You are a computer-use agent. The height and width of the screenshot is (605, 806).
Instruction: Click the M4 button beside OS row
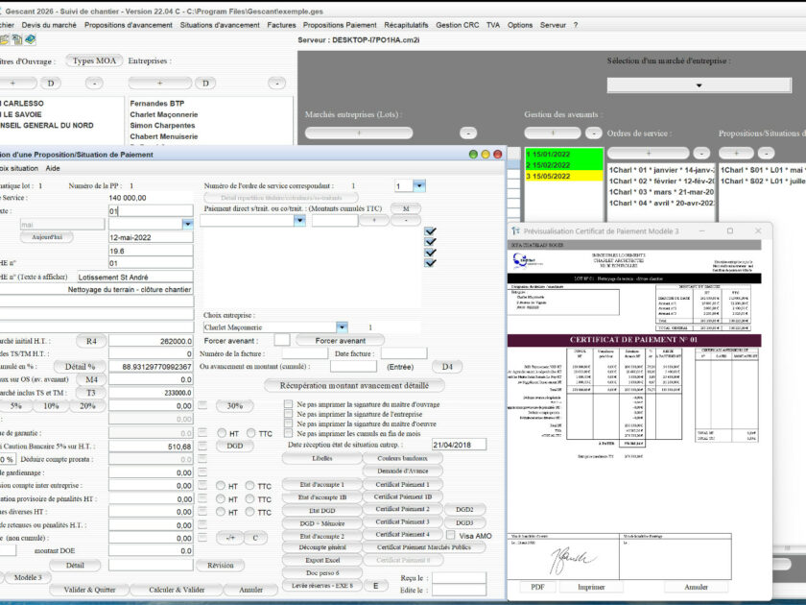(91, 379)
